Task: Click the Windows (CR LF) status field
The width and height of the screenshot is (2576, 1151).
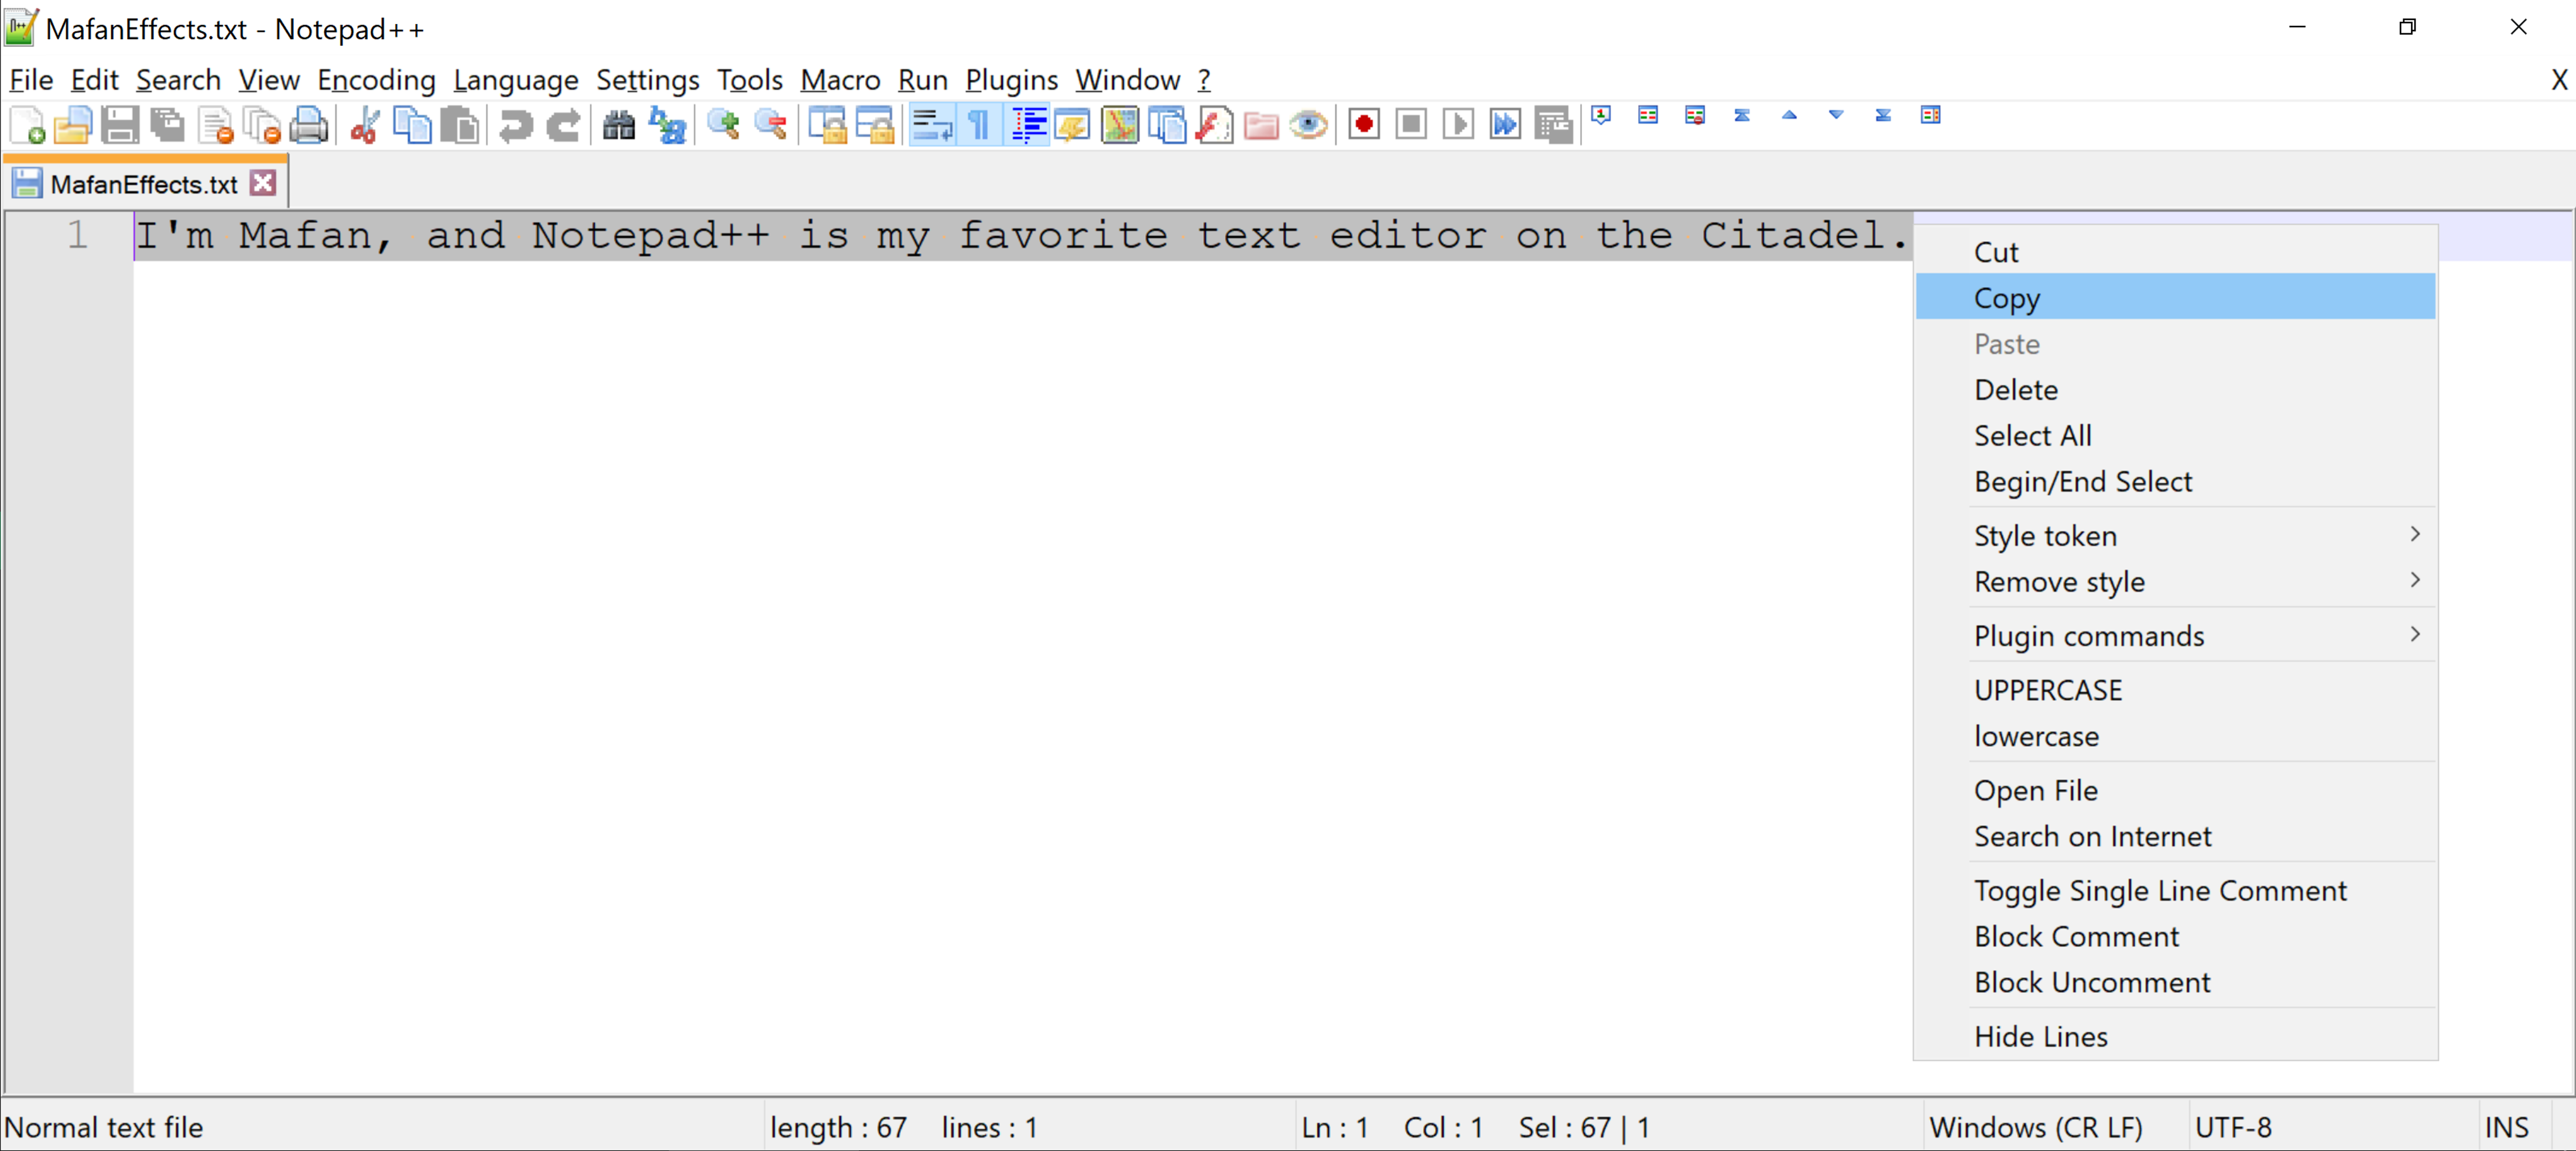Action: click(2035, 1127)
